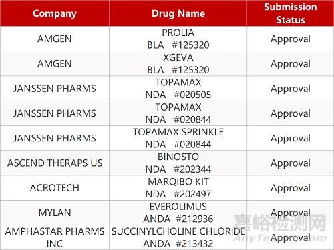Select the BINOSTO NDA #202344 cell
Image resolution: width=334 pixels, height=250 pixels.
tap(178, 163)
